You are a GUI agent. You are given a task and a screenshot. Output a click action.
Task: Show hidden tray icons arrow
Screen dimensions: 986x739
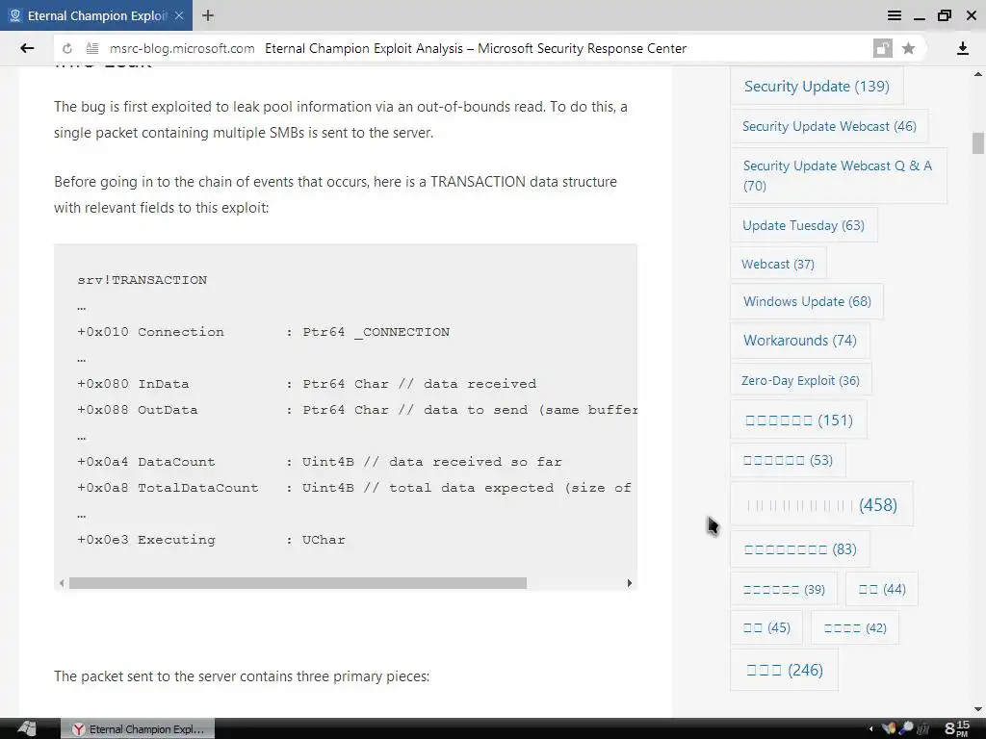870,729
